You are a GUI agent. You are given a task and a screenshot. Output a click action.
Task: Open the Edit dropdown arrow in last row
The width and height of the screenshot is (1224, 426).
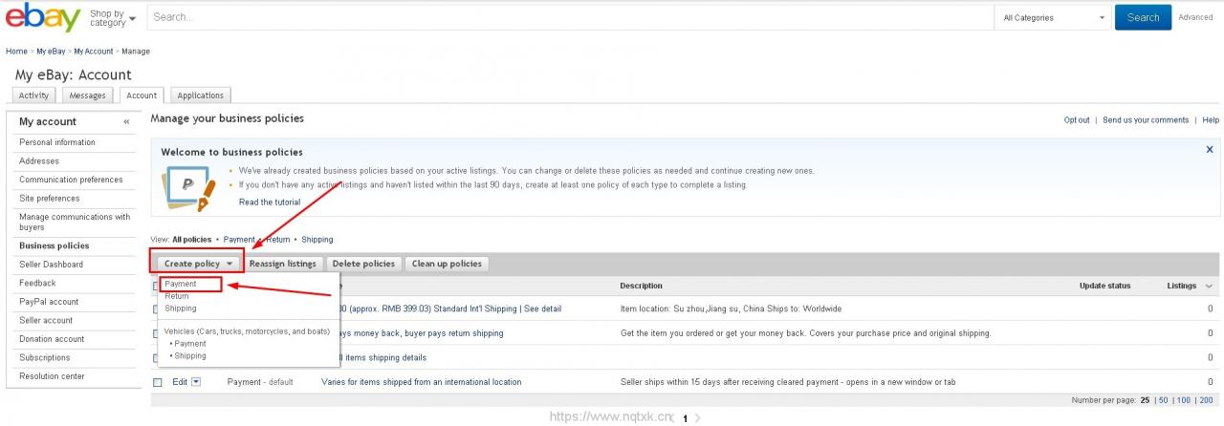(196, 382)
